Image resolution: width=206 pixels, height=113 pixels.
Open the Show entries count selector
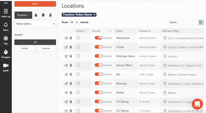pyautogui.click(x=74, y=22)
